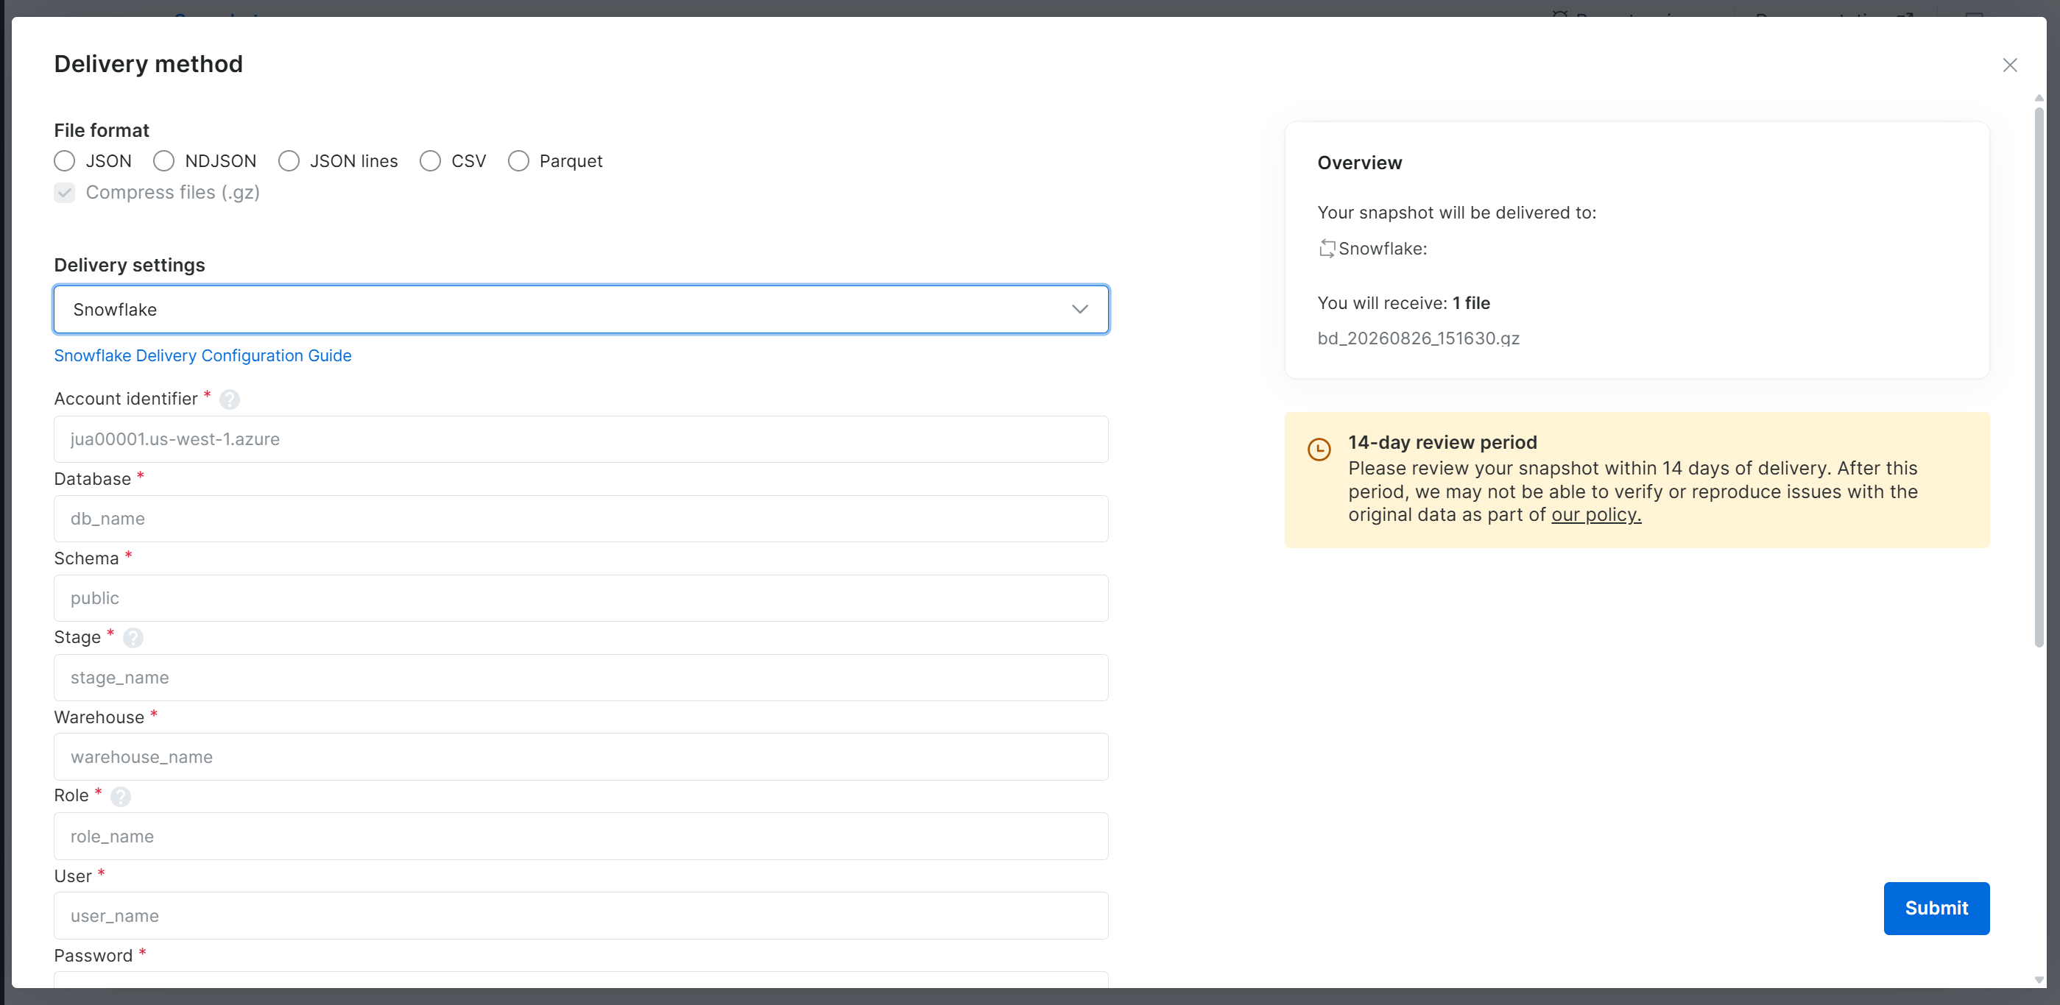Focus the Stage input field
The width and height of the screenshot is (2060, 1005).
pyautogui.click(x=581, y=678)
